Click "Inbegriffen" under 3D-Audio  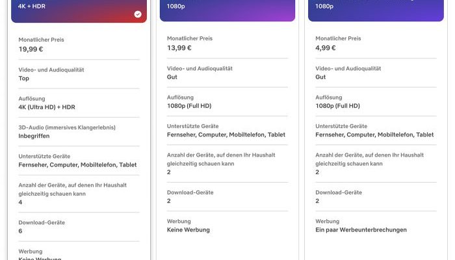pos(34,136)
